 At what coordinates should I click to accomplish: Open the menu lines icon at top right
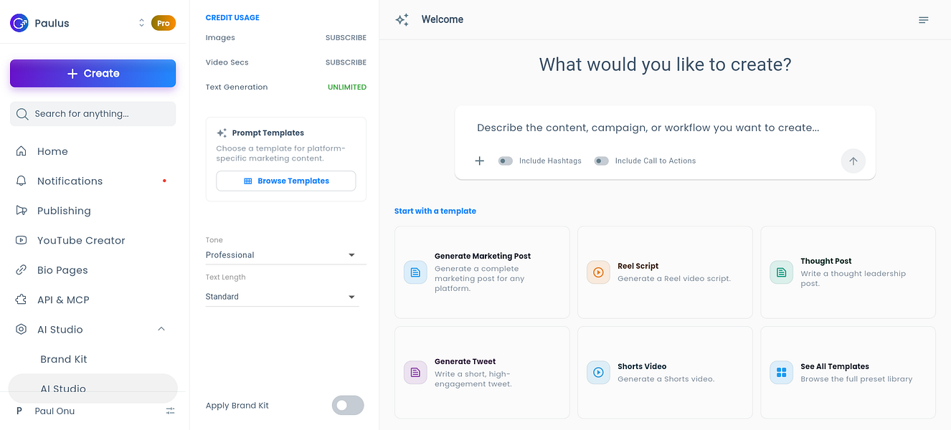click(x=924, y=20)
